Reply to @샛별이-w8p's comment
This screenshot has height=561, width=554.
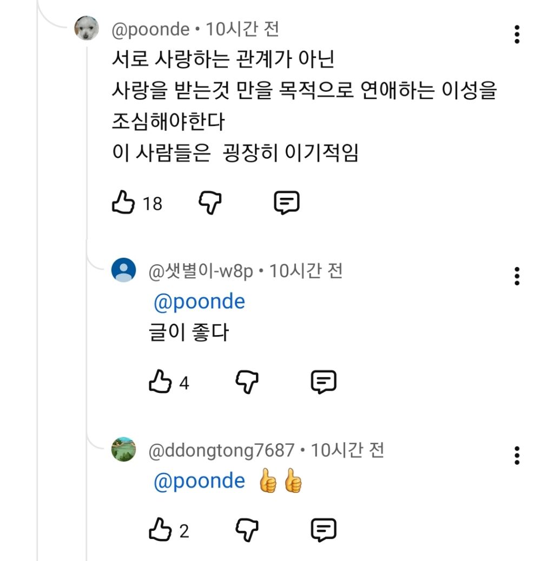click(x=324, y=382)
